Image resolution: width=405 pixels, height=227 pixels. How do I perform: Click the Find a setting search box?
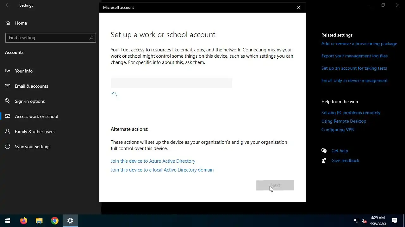pyautogui.click(x=51, y=38)
